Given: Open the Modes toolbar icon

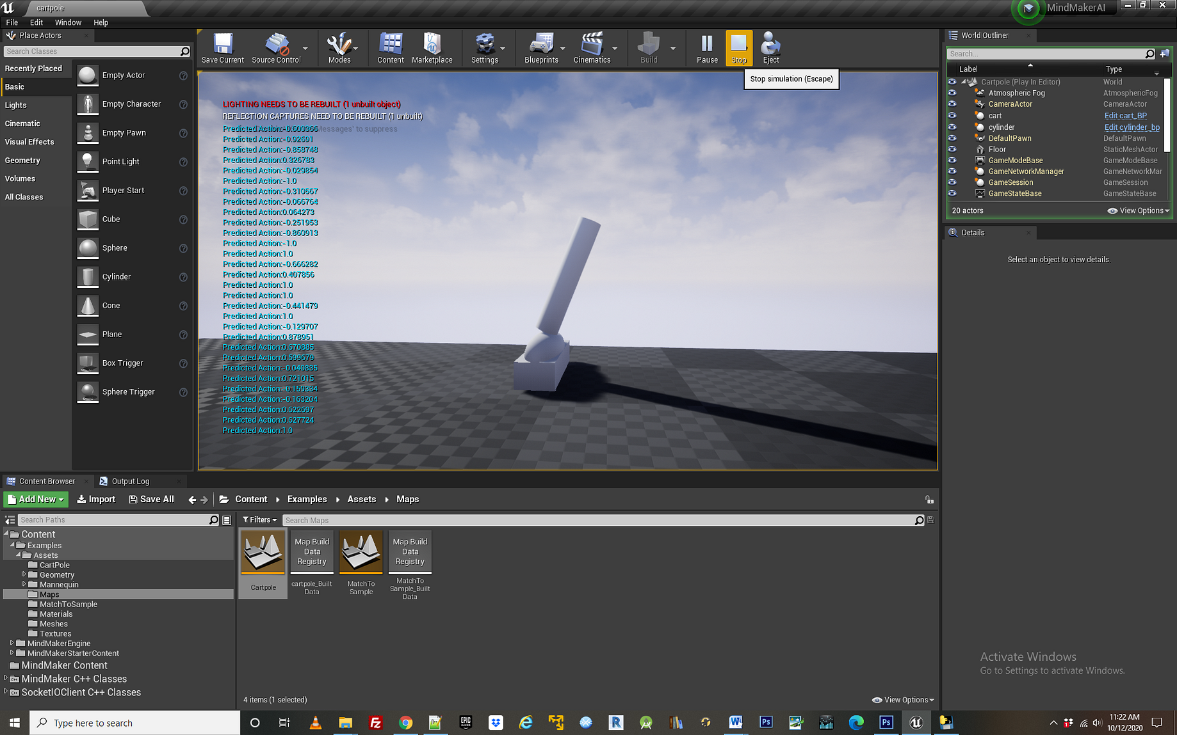Looking at the screenshot, I should coord(339,48).
